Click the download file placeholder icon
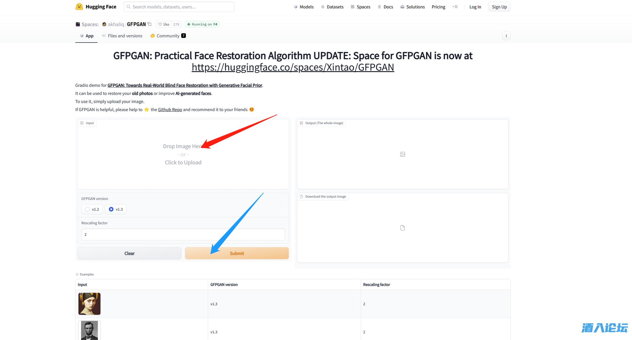 tap(403, 228)
